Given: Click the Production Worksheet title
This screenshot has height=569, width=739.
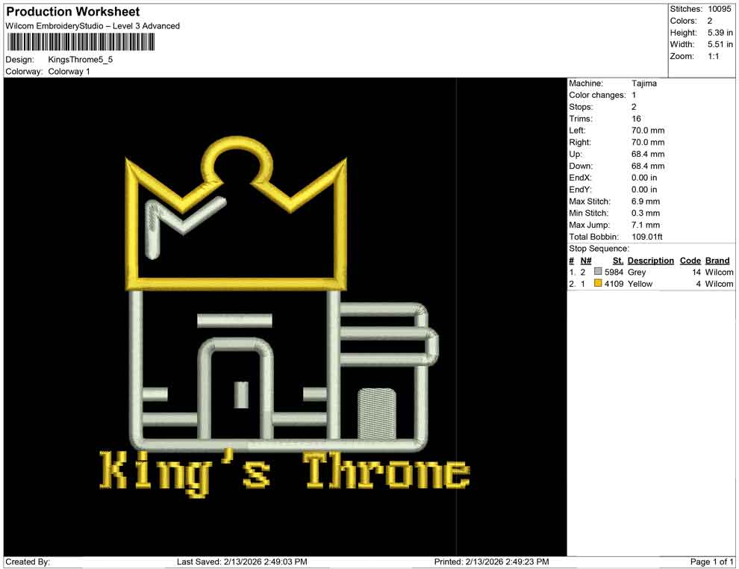Looking at the screenshot, I should point(72,11).
